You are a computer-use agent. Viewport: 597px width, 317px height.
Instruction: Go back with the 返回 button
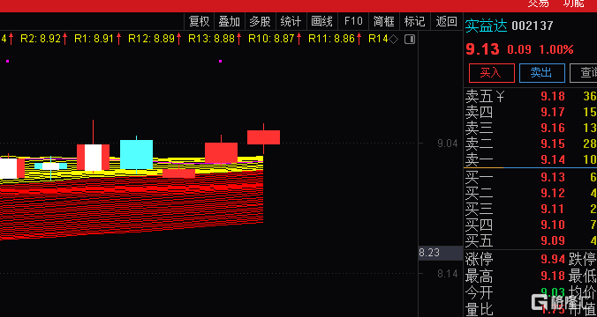(x=446, y=21)
